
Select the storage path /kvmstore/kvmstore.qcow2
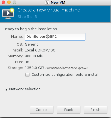(x=67, y=68)
